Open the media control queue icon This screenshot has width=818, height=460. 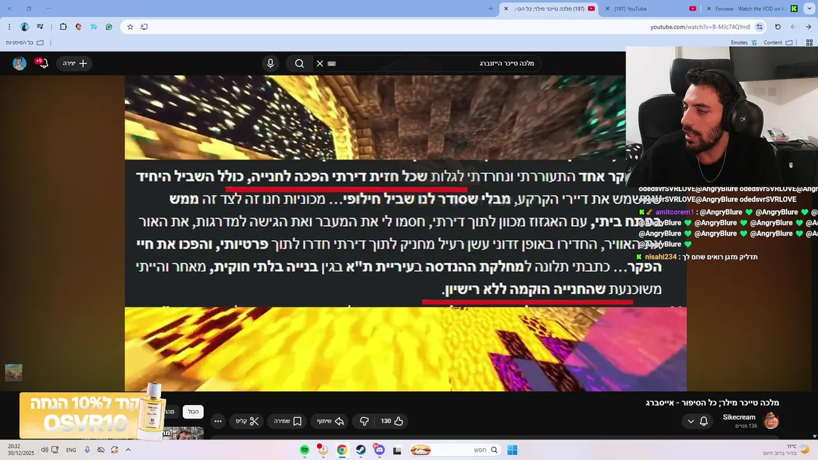click(40, 27)
